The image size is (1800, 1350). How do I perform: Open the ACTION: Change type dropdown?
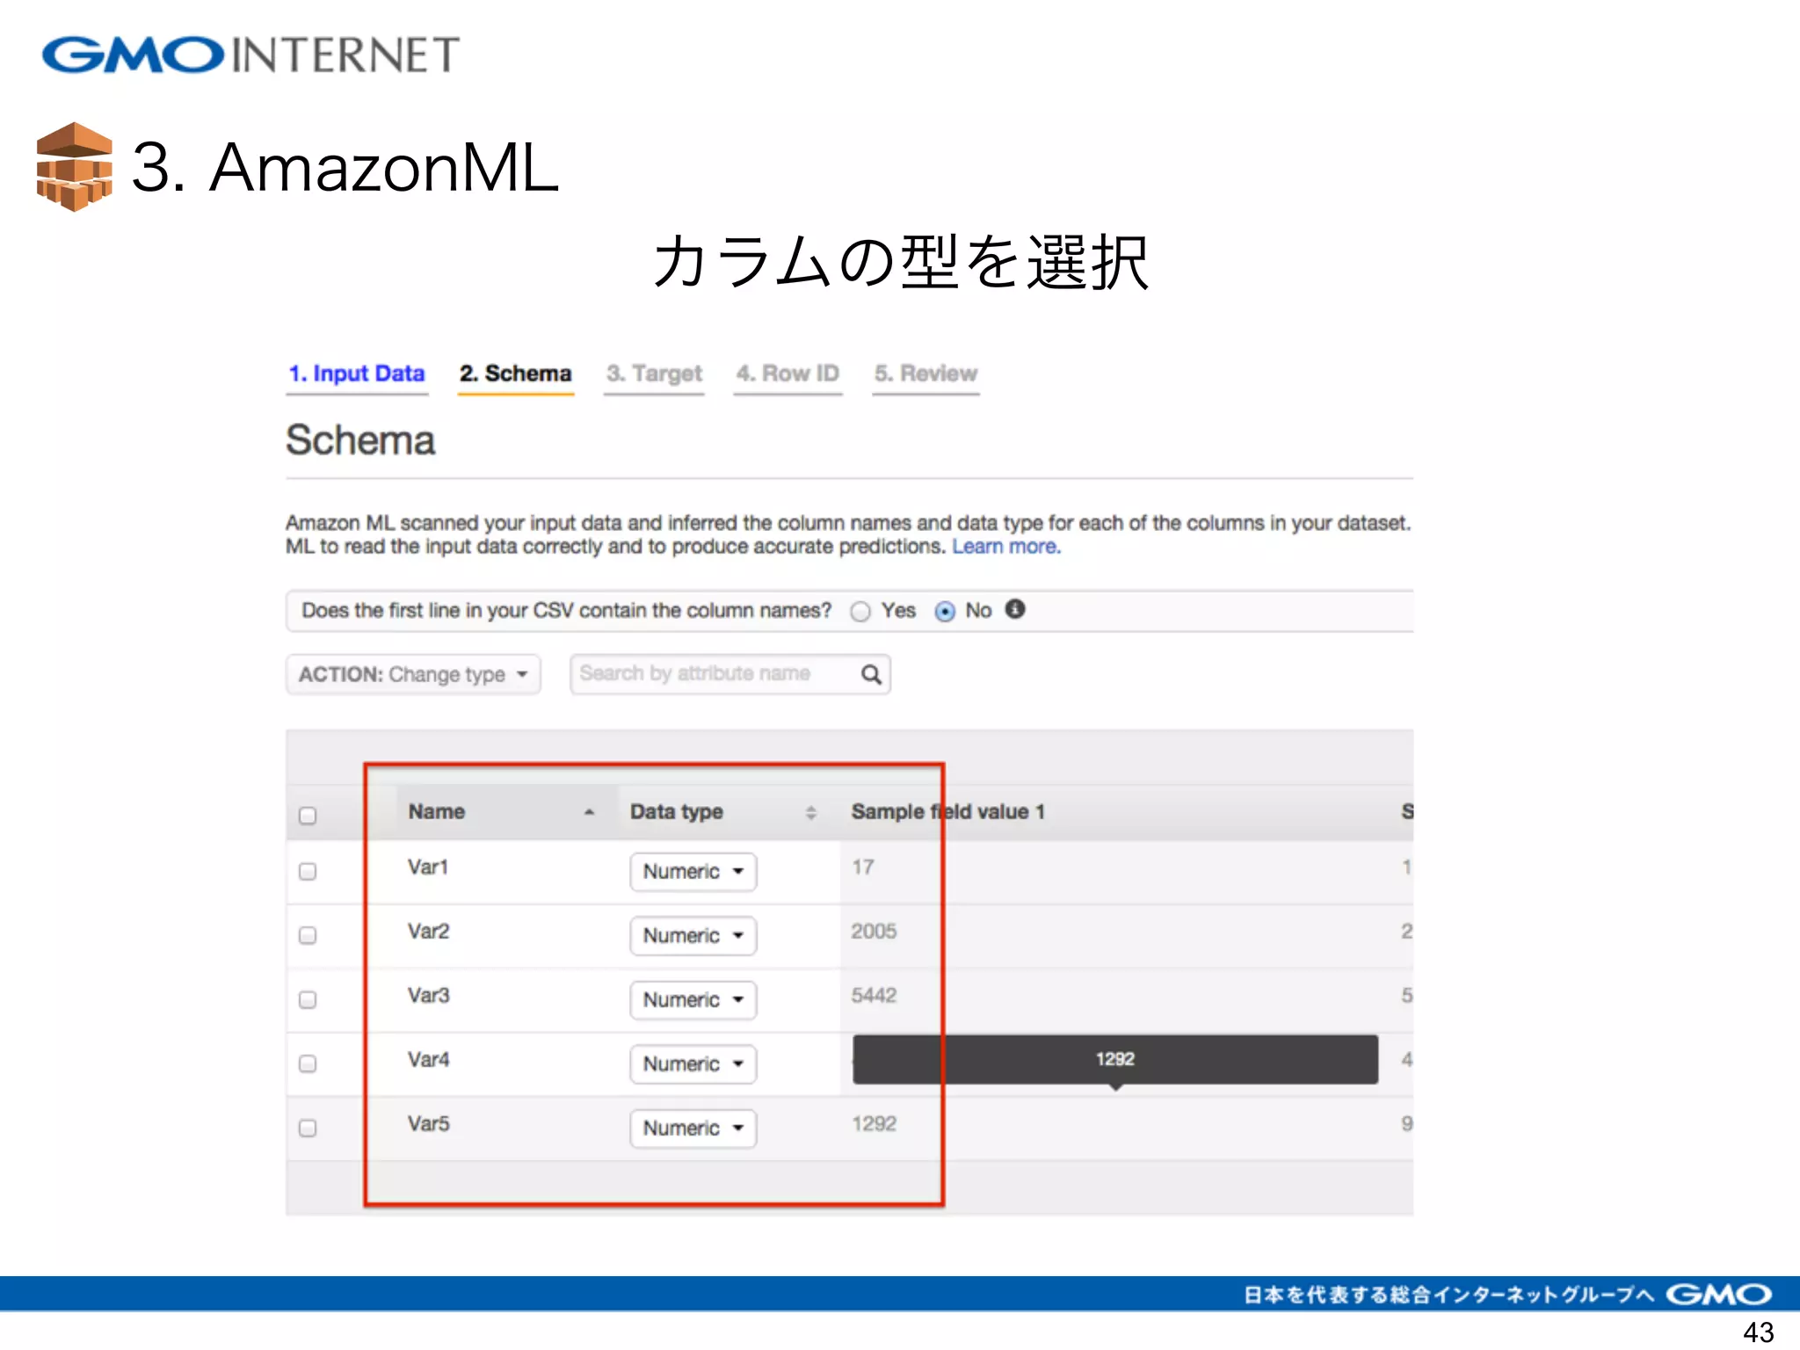click(413, 674)
